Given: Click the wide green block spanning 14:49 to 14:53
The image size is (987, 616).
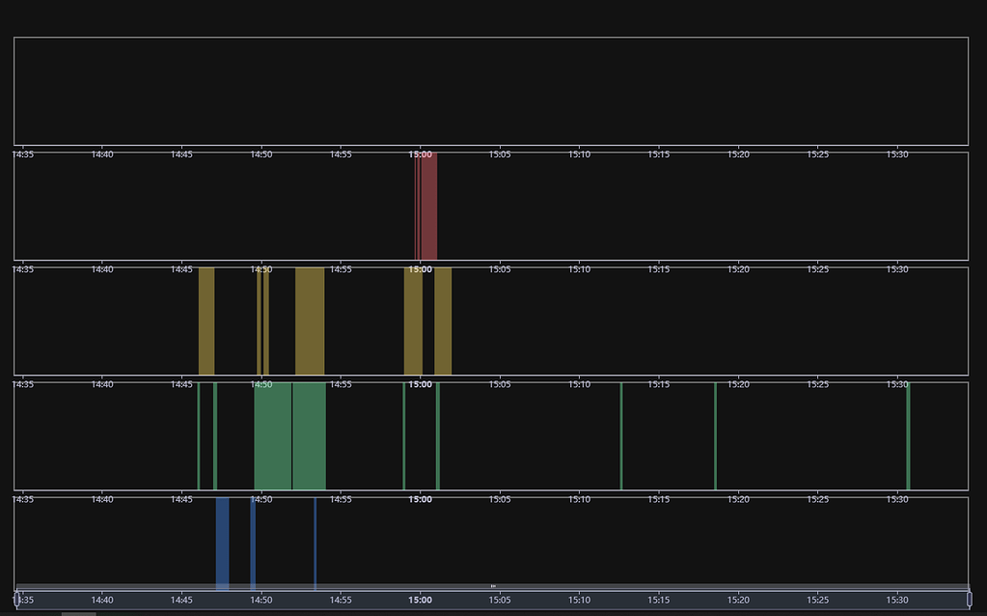Looking at the screenshot, I should [x=289, y=434].
